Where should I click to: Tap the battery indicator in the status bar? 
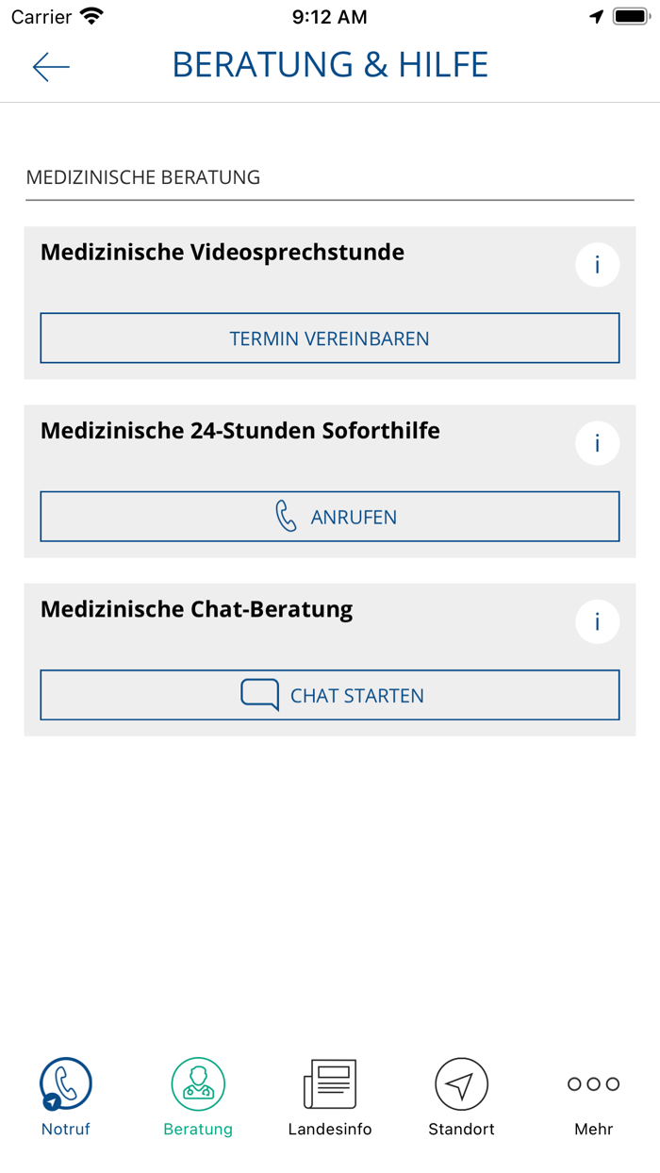(x=630, y=15)
